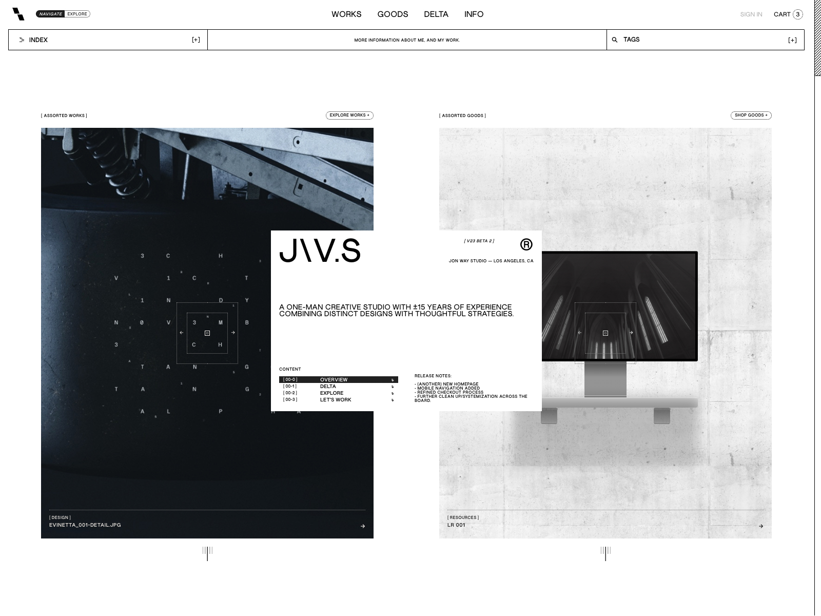This screenshot has width=821, height=616.
Task: Click the center target icon in the works image
Action: pos(207,333)
